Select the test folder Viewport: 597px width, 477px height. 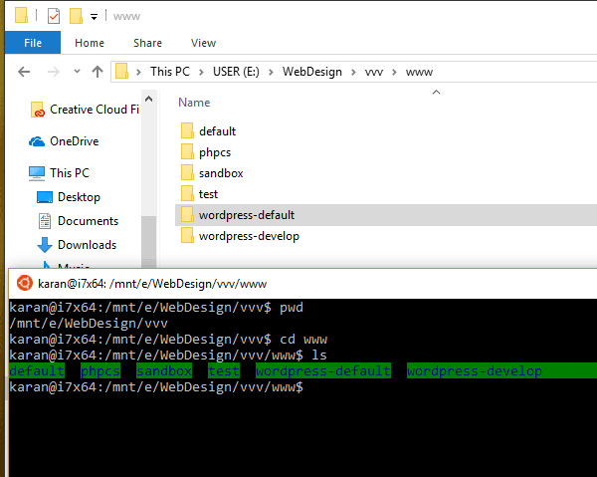tap(208, 194)
